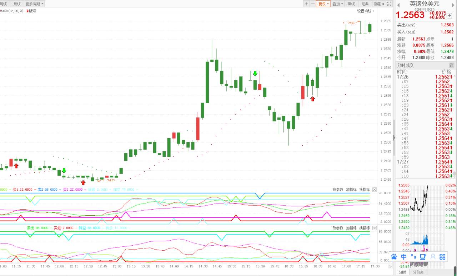This screenshot has width=457, height=276.
Task: Toggle IME punctuation mode icon
Action: tap(413, 257)
